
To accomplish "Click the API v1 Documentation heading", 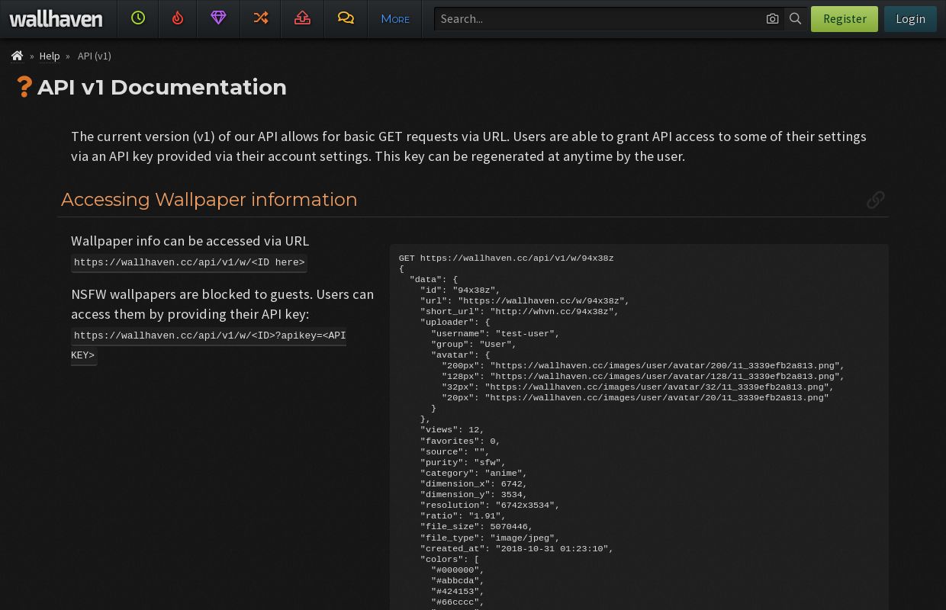I will coord(162,88).
